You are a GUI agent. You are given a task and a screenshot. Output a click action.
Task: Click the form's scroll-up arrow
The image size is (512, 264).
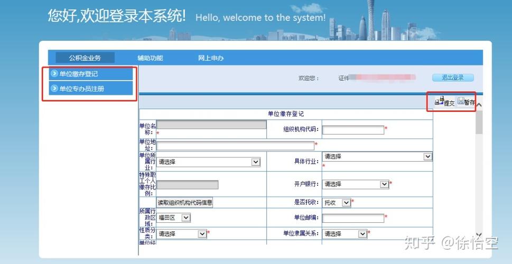tap(479, 105)
